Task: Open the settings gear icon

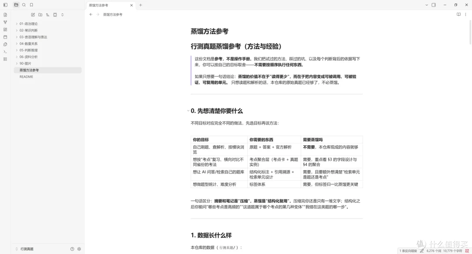Action: click(x=79, y=249)
